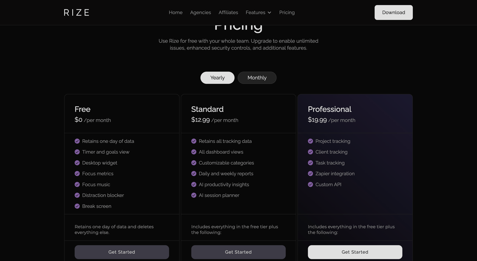Click the checkmark beside AI session planner
This screenshot has height=261, width=477.
(x=193, y=195)
